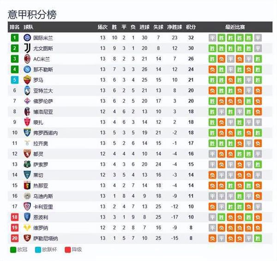Select the Napoli (那不勒斯) crest icon
277x261 pixels.
coord(27,70)
